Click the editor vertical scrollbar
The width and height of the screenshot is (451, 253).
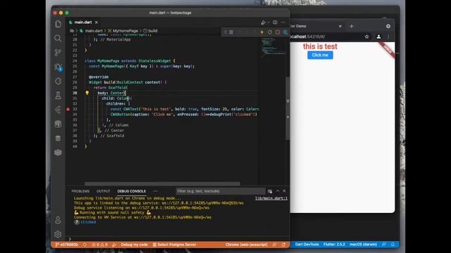click(x=288, y=109)
